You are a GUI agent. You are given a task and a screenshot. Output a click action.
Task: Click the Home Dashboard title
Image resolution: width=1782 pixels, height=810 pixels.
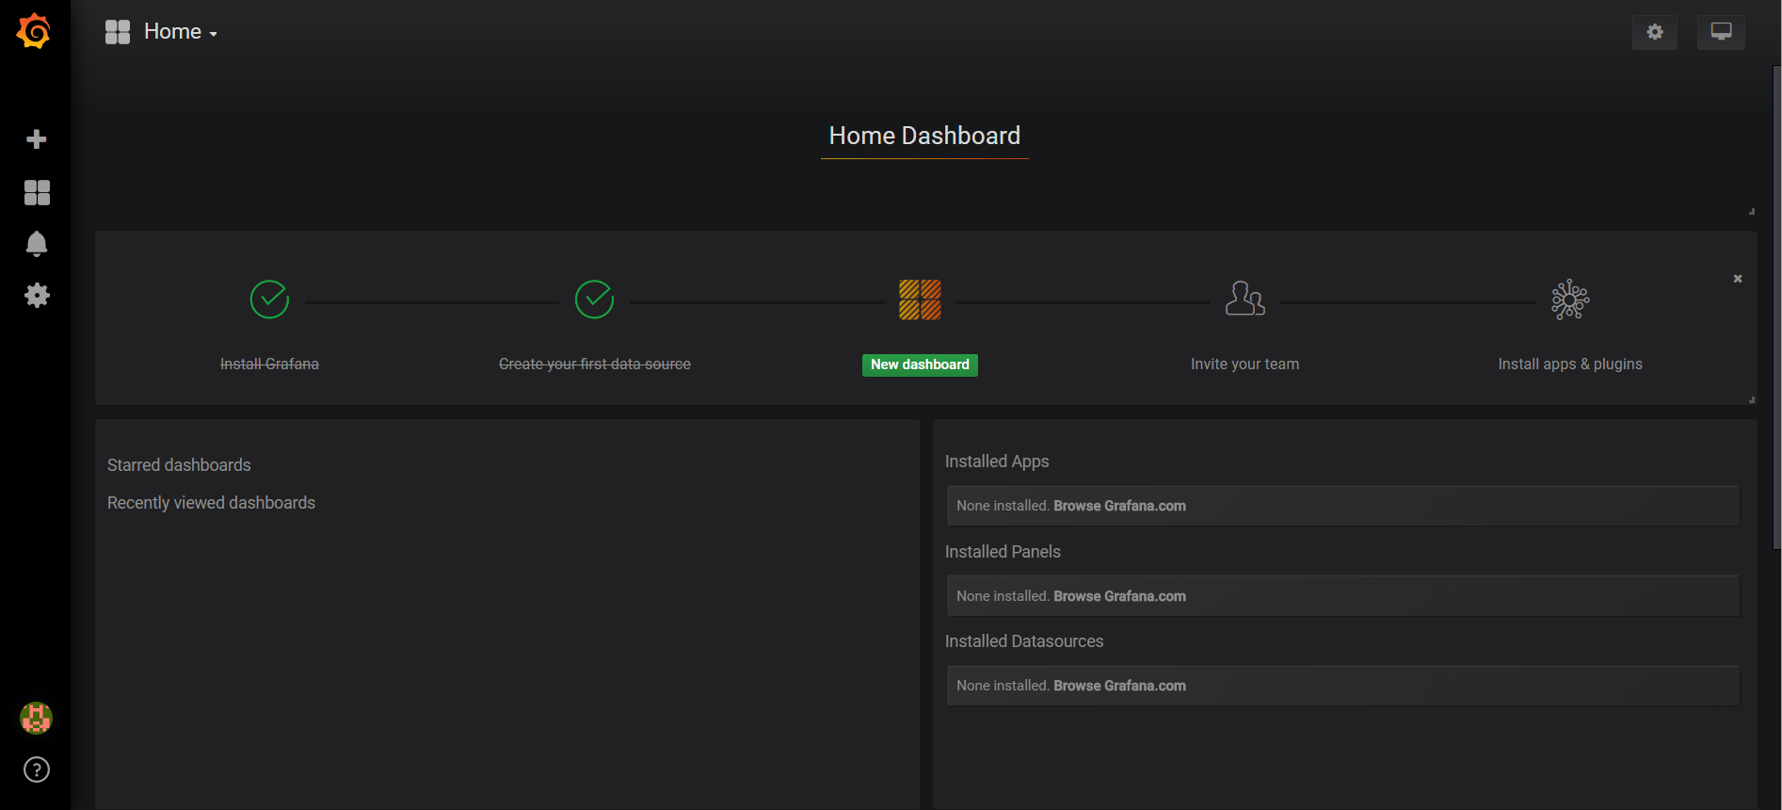(x=924, y=136)
